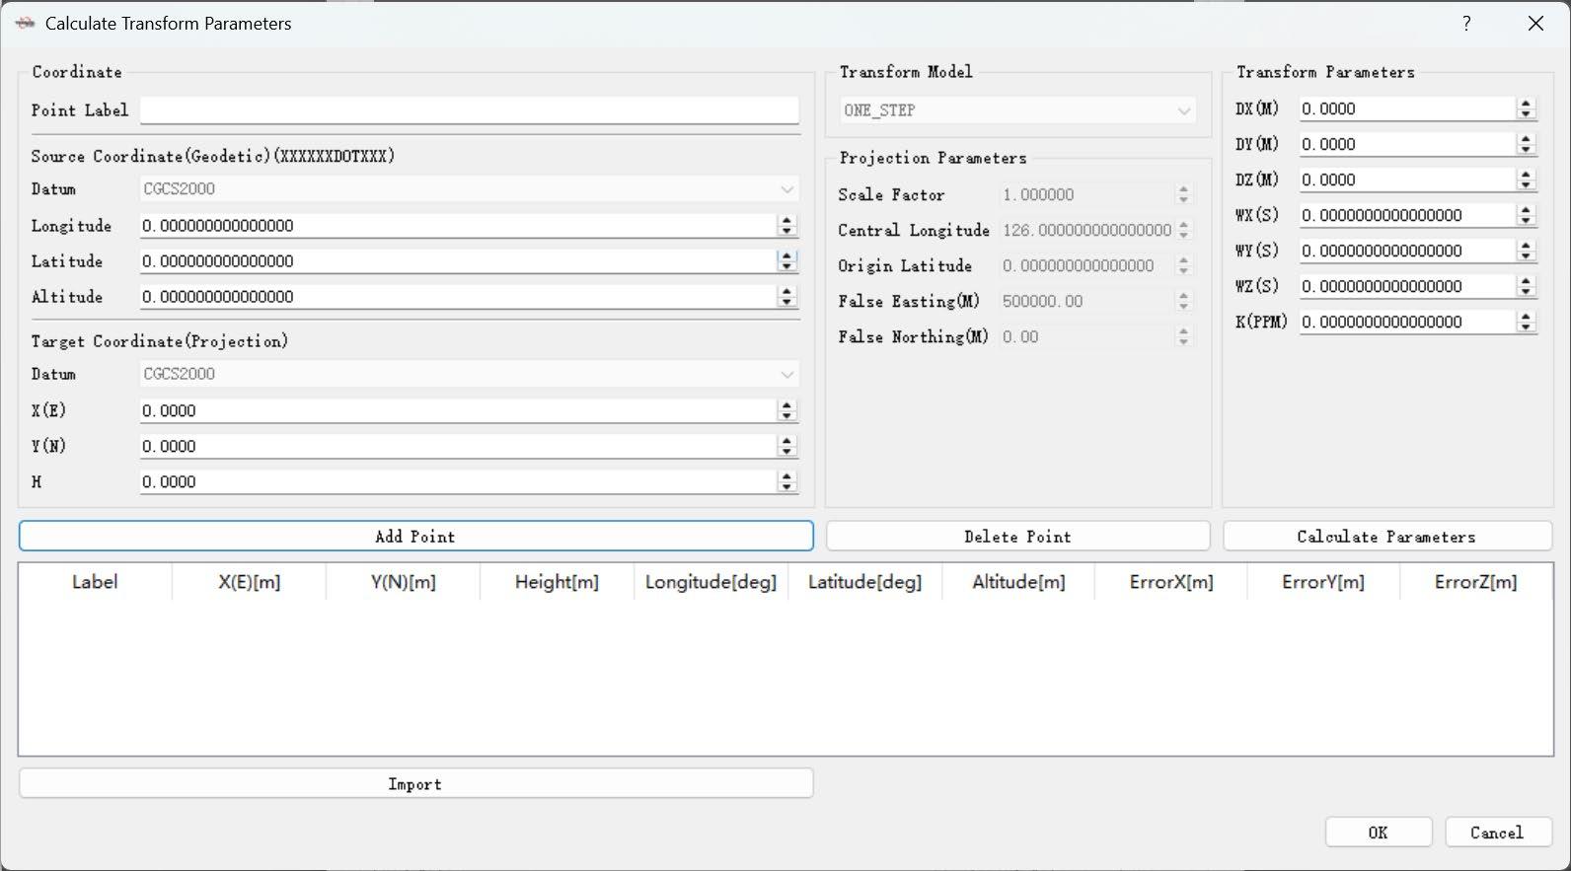Select the Height[m] column header

(x=558, y=582)
